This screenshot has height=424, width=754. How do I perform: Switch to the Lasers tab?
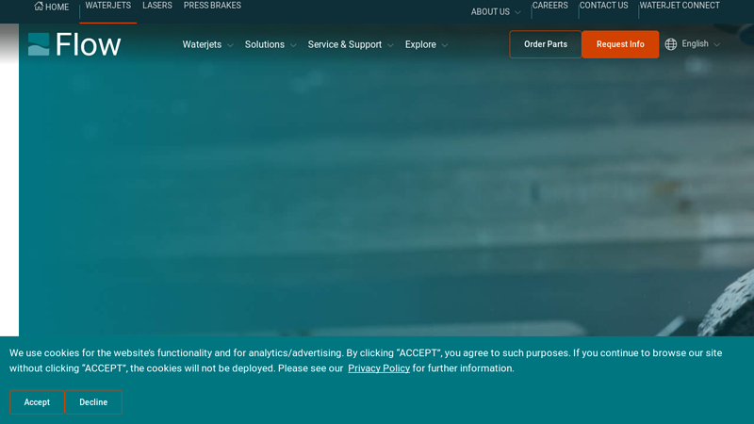coord(157,6)
